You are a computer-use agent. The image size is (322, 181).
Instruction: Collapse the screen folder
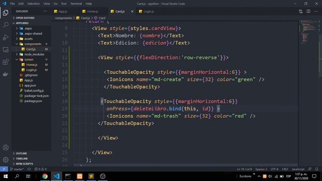(x=29, y=59)
